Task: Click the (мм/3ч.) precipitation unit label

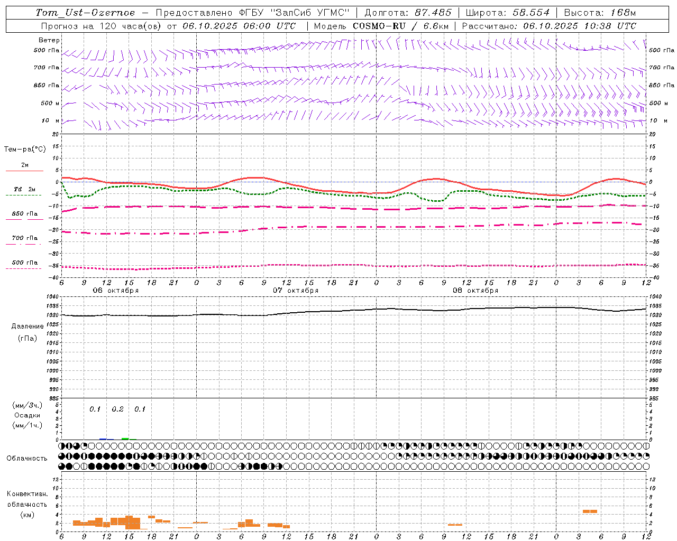Action: pos(28,406)
